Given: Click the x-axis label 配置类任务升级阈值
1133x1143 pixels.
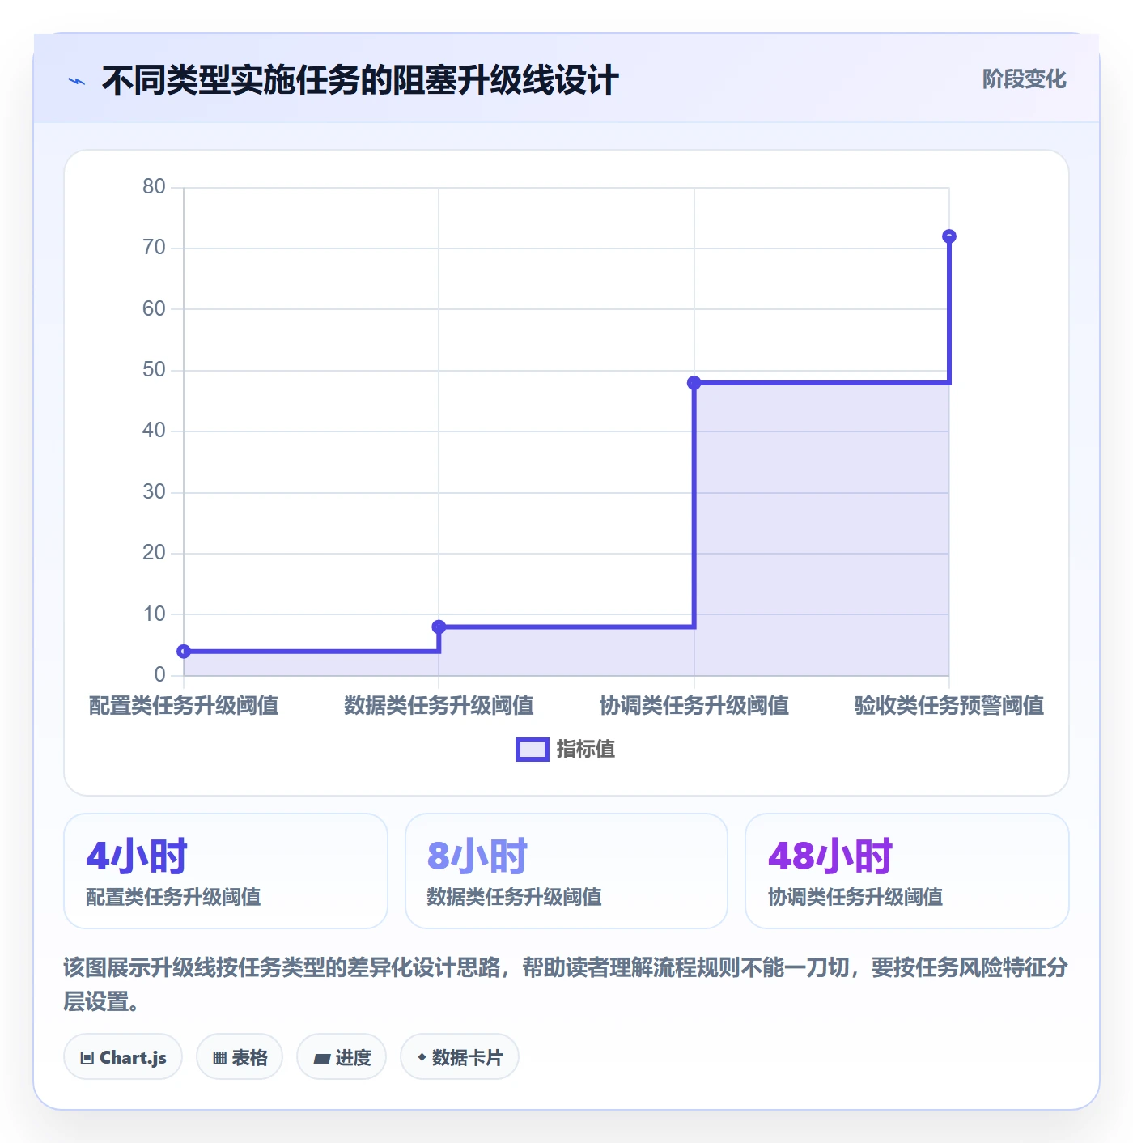Looking at the screenshot, I should point(184,706).
